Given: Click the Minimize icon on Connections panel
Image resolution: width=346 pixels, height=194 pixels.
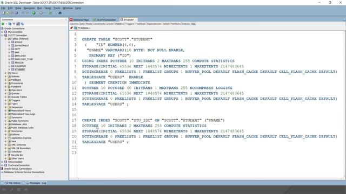Looking at the screenshot, I should click(x=62, y=19).
